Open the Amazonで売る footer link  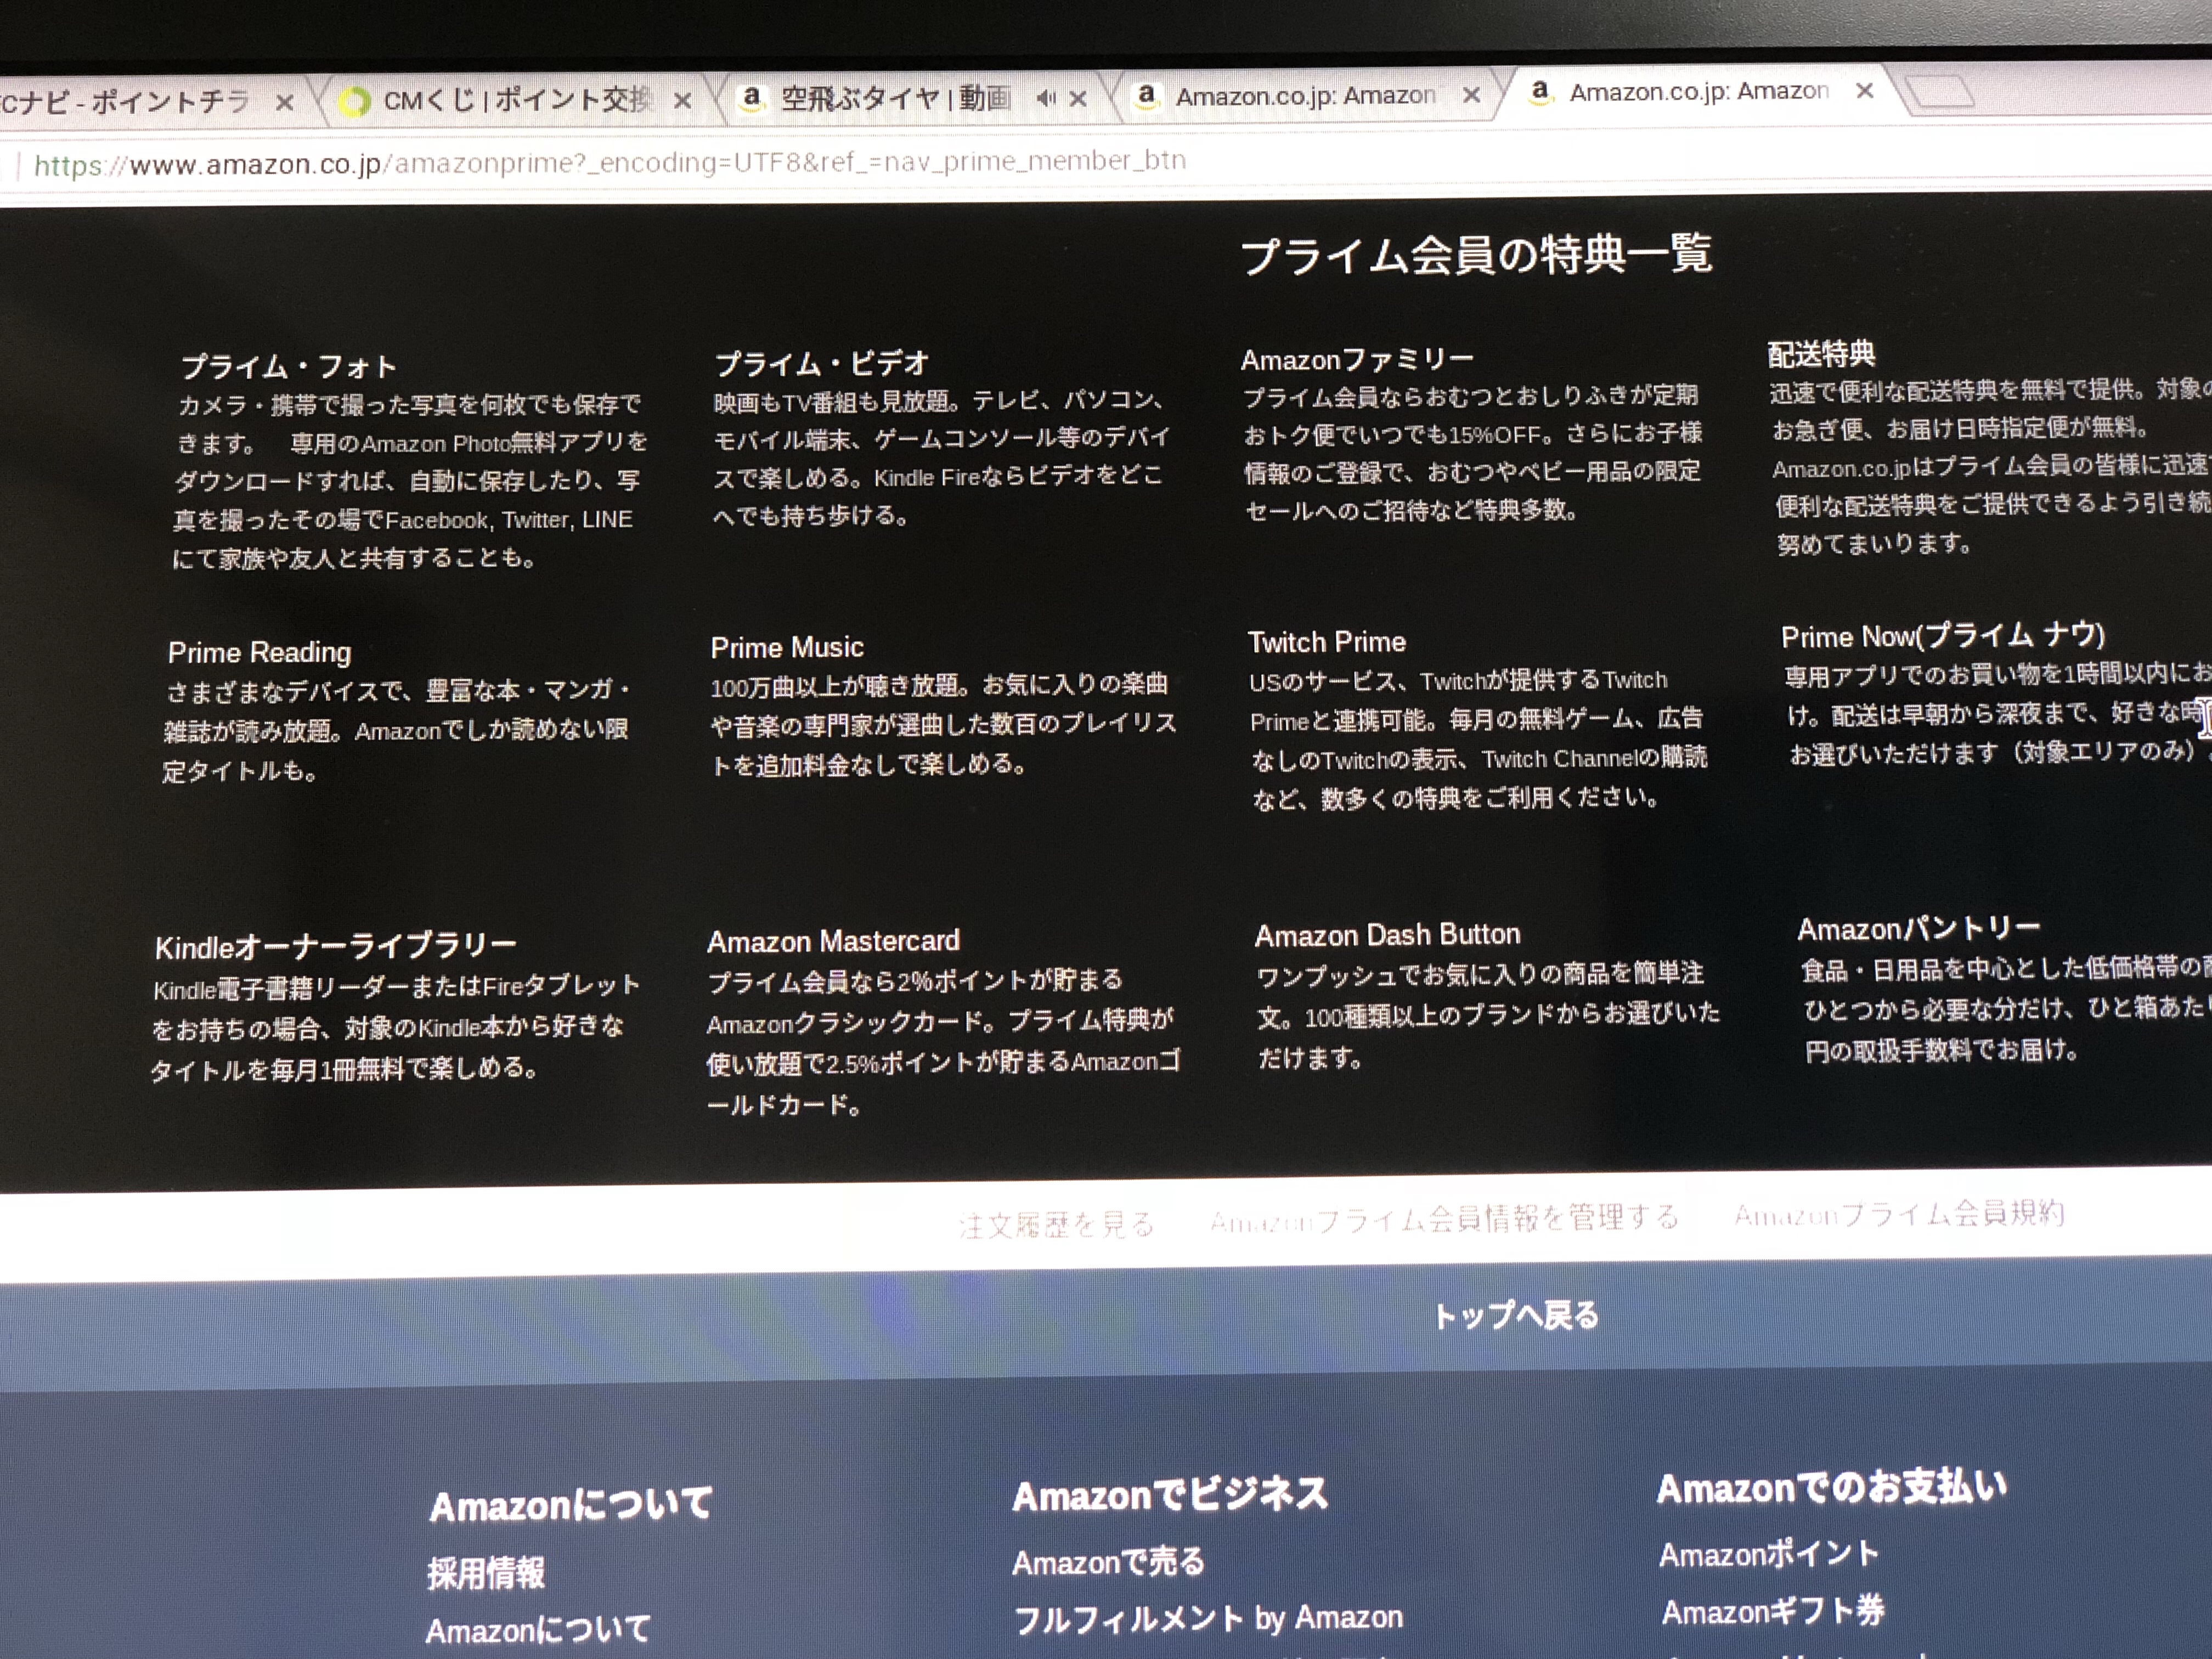[x=1108, y=1562]
